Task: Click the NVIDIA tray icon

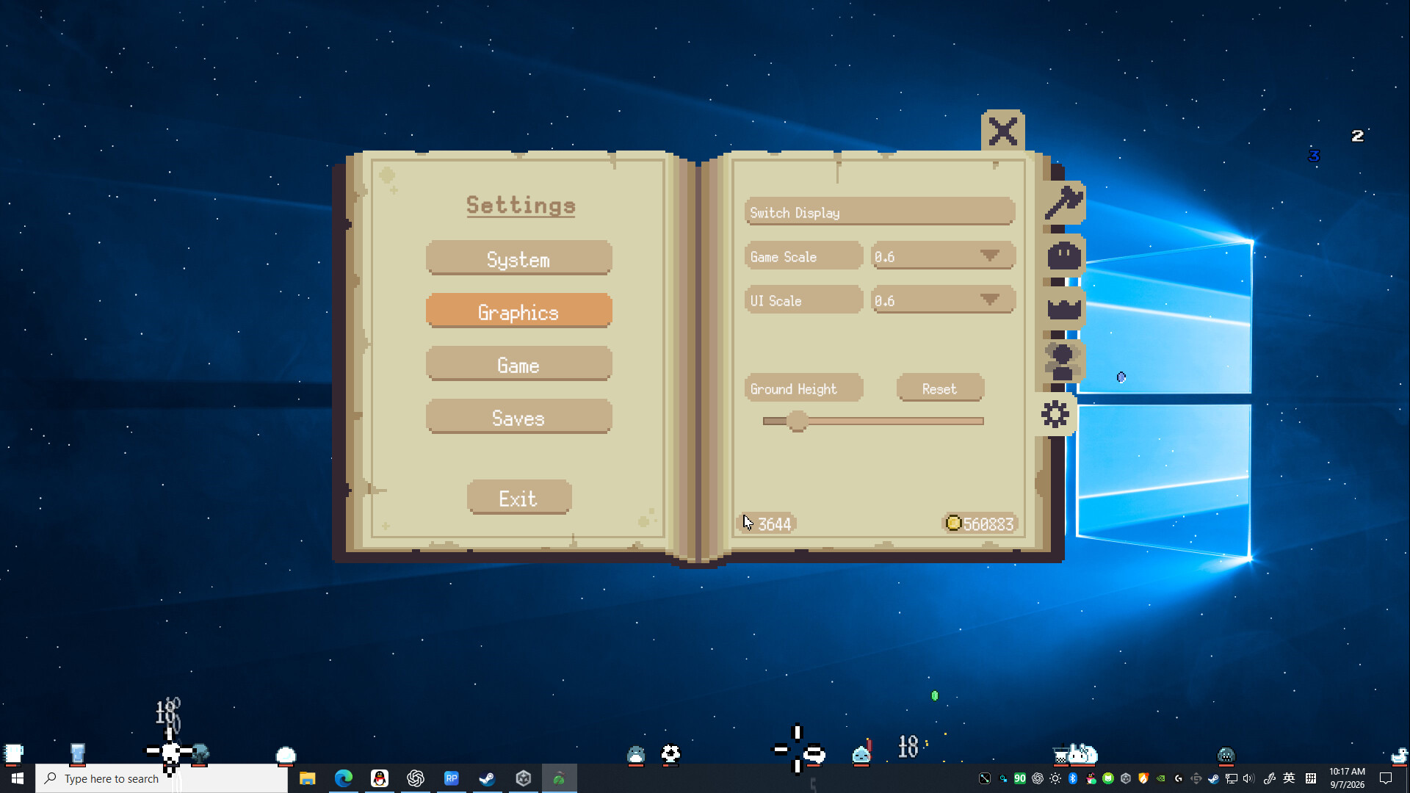Action: pos(1161,778)
